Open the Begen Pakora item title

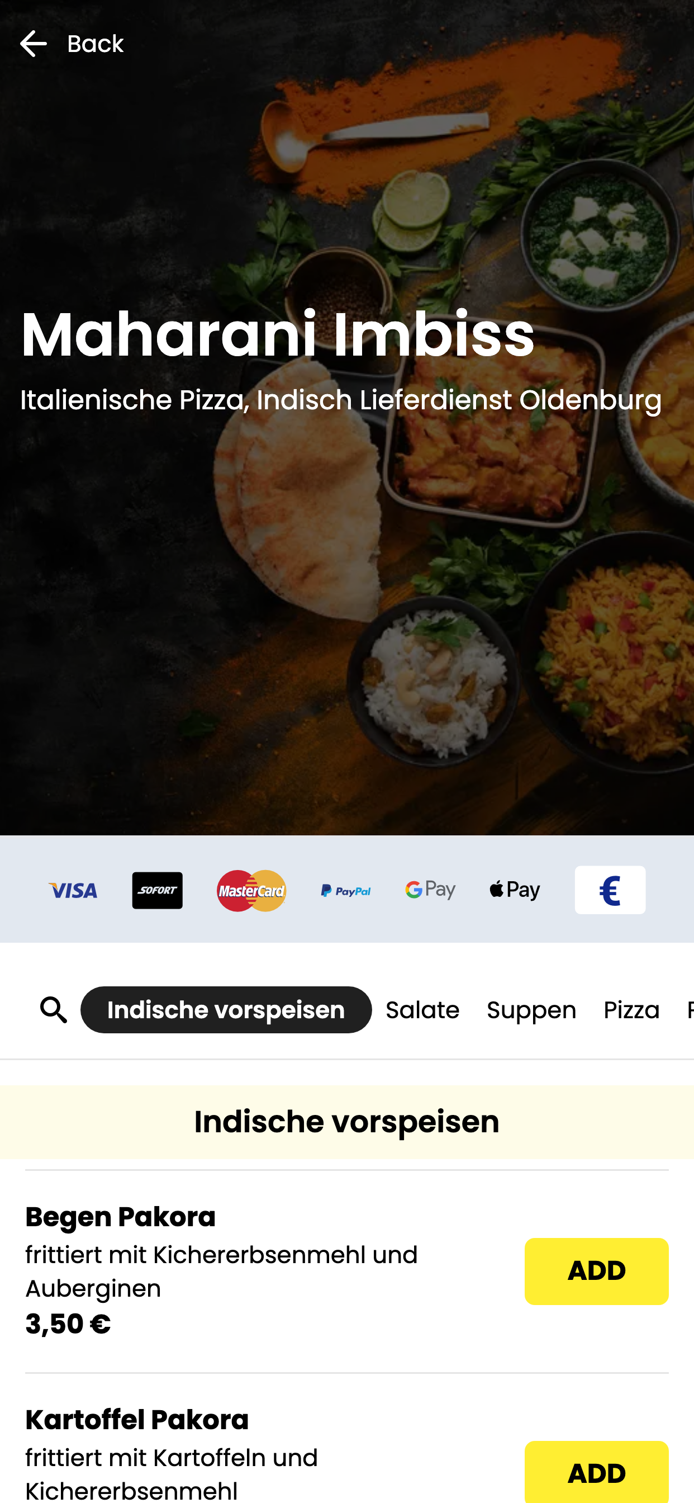(121, 1217)
